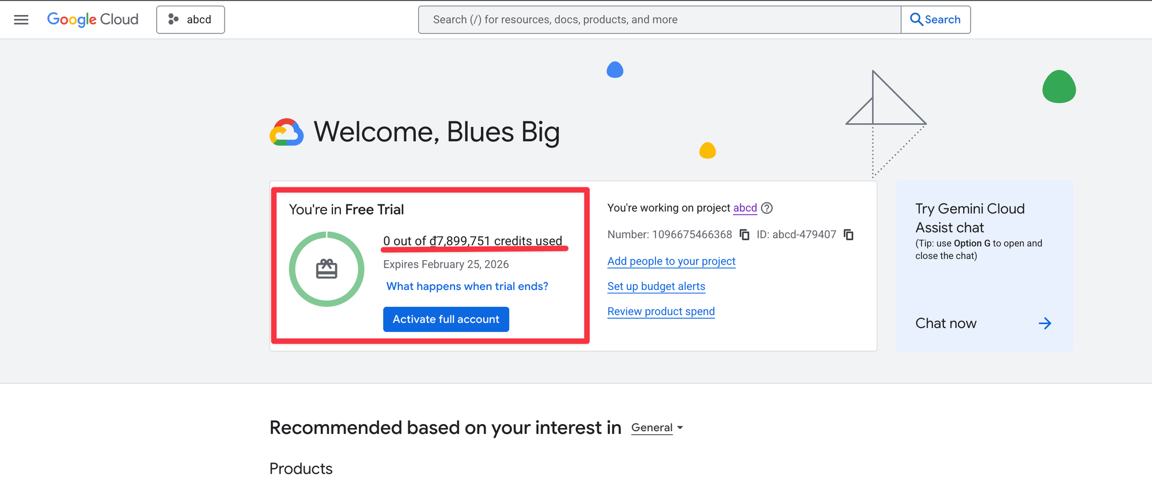1152x496 pixels.
Task: Open What happens when trial ends link
Action: (x=467, y=287)
